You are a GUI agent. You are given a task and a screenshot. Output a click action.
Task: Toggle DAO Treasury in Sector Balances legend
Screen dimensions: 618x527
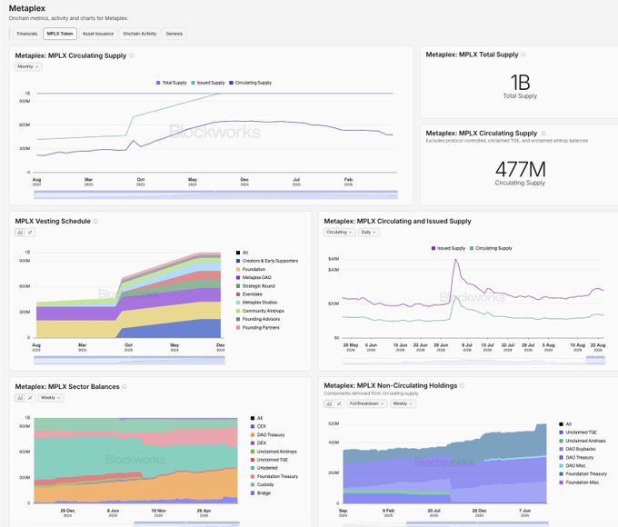point(267,434)
